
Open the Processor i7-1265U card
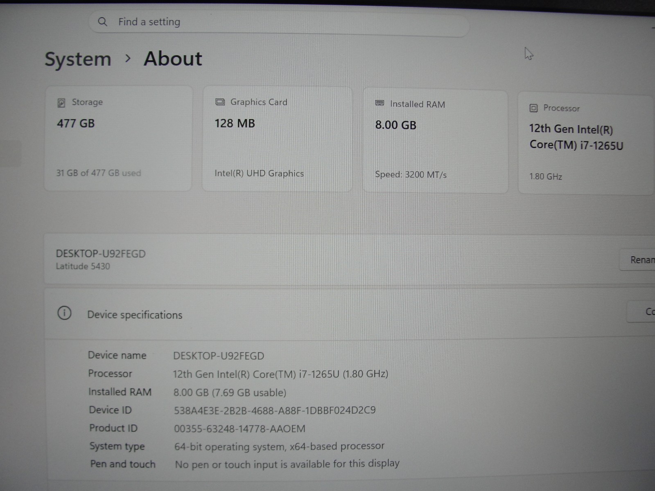(x=586, y=143)
